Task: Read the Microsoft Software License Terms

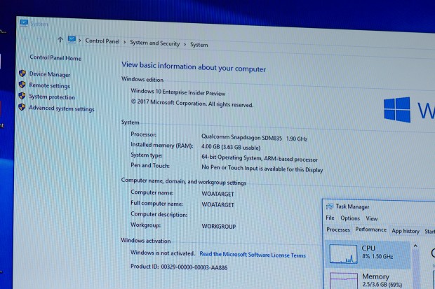Action: [x=253, y=255]
